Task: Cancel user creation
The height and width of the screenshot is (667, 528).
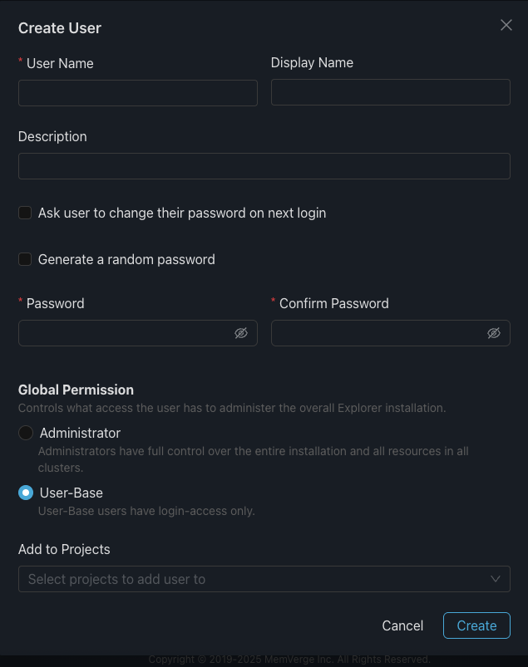Action: click(402, 625)
